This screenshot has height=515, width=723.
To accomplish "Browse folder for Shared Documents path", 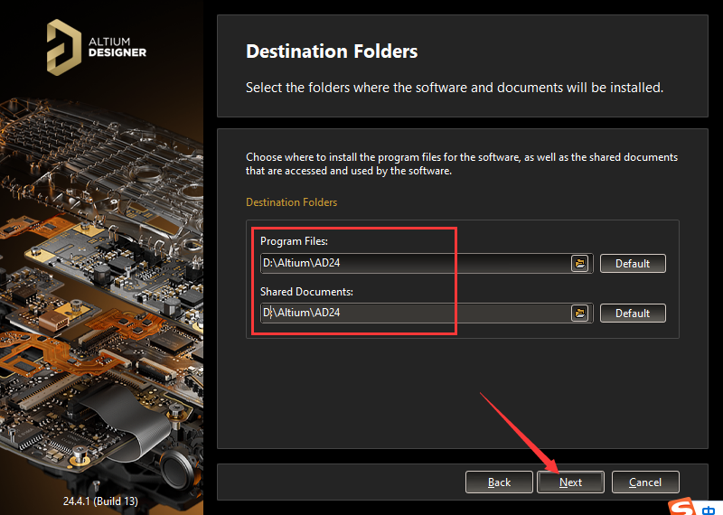I will pos(579,313).
